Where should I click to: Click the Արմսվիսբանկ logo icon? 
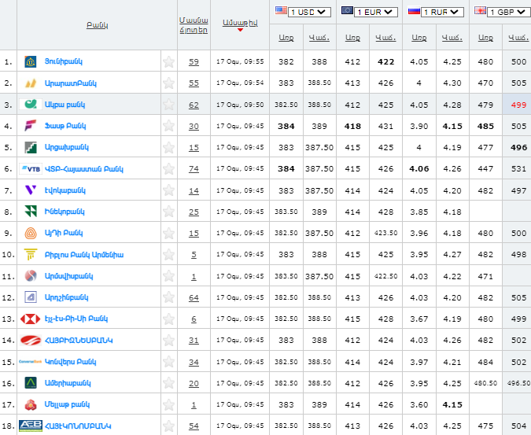(31, 276)
